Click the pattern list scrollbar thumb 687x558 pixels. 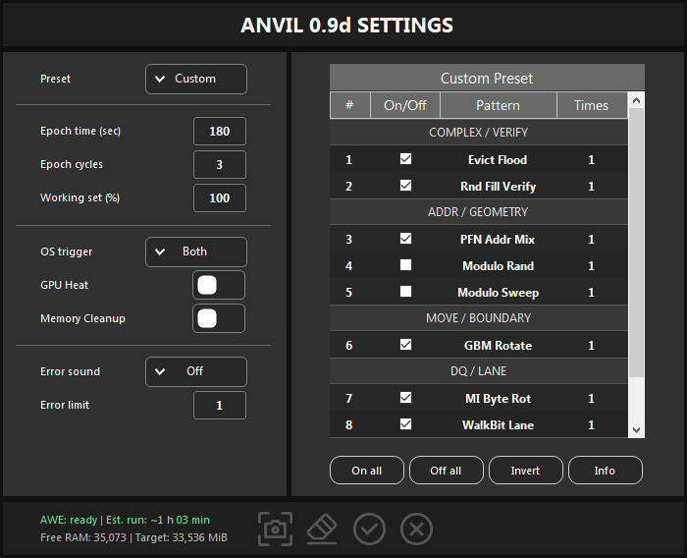636,243
